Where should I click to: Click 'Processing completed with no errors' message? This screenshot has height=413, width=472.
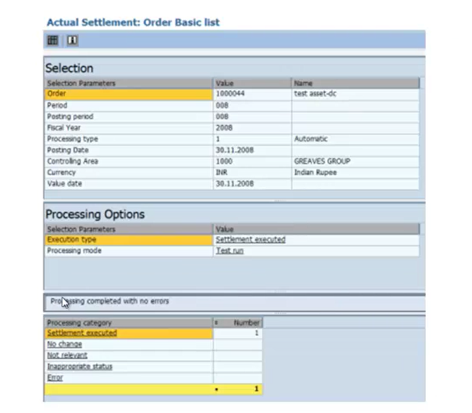(x=109, y=301)
